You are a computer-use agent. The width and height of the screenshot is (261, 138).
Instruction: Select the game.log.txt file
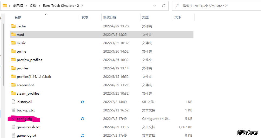tap(26, 136)
